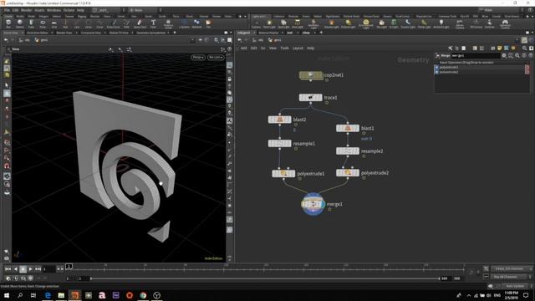
Task: Select the File shelf tool
Action: pyautogui.click(x=208, y=23)
